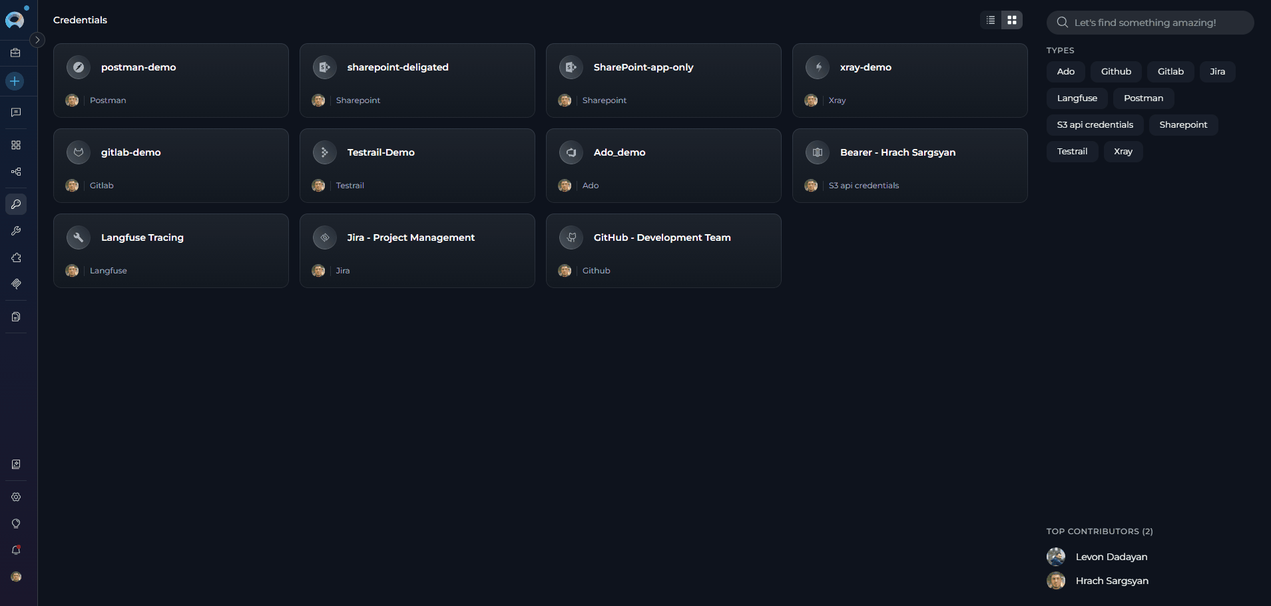The width and height of the screenshot is (1271, 606).
Task: Click contributor Levon Dadayan
Action: 1111,557
